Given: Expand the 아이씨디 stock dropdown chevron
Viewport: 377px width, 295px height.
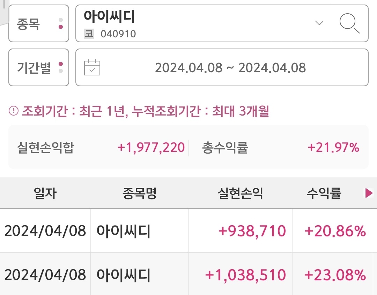Looking at the screenshot, I should pyautogui.click(x=319, y=23).
